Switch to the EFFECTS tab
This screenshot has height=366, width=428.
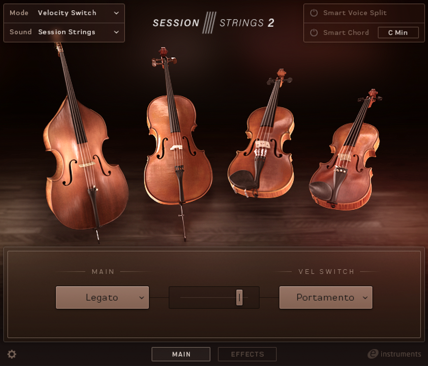click(247, 354)
